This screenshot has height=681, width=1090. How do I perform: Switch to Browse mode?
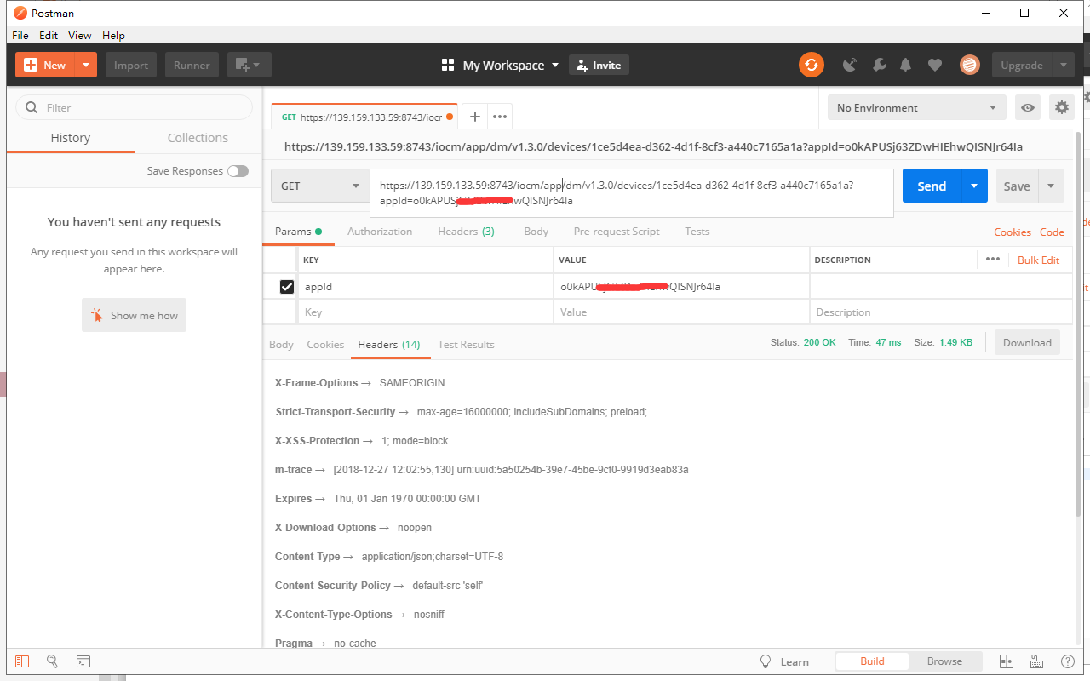pos(944,661)
